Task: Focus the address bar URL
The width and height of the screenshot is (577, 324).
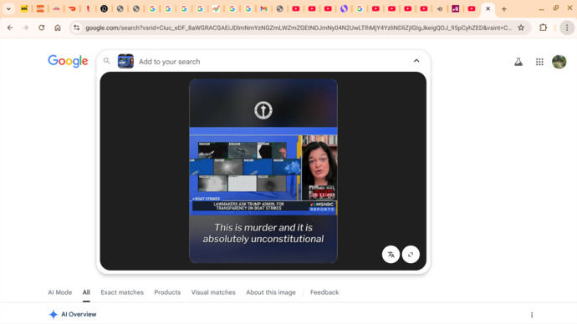Action: [298, 28]
